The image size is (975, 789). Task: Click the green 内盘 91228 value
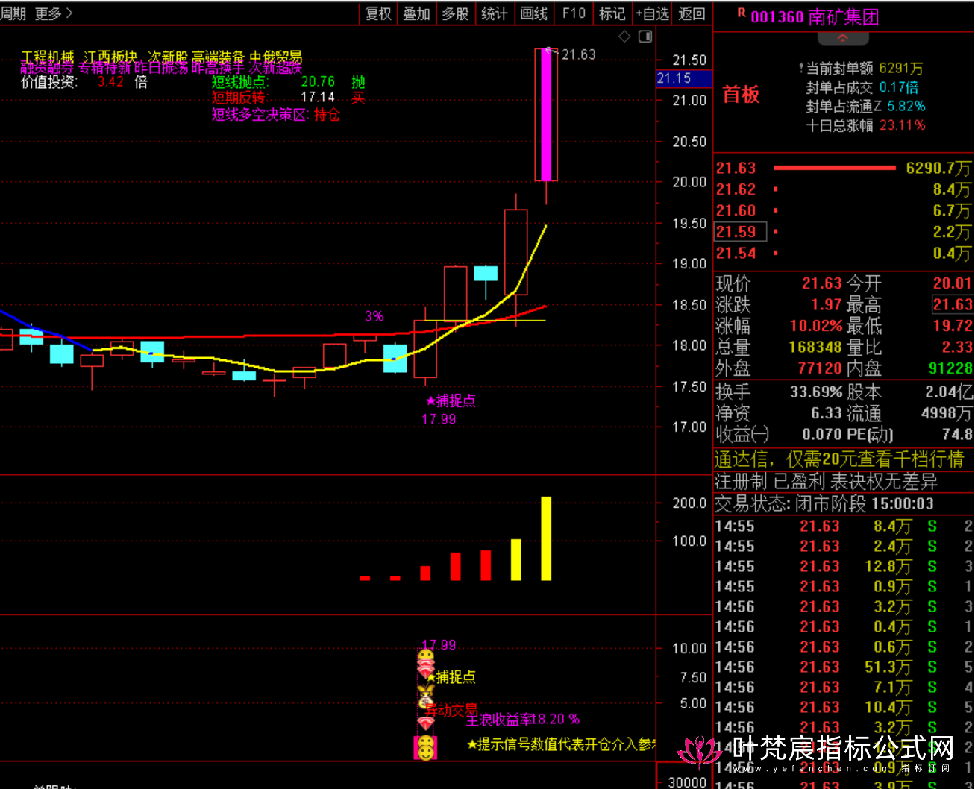(x=950, y=368)
